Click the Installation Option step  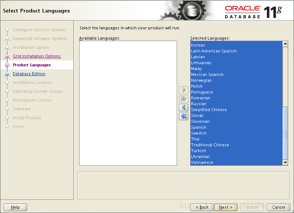[x=31, y=47]
